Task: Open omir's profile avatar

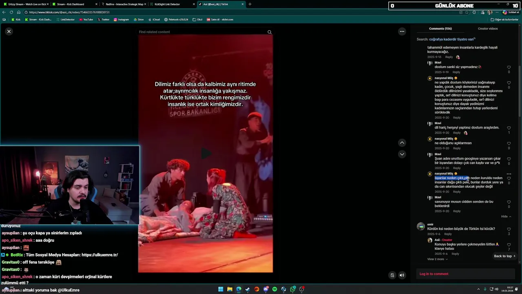Action: (421, 226)
